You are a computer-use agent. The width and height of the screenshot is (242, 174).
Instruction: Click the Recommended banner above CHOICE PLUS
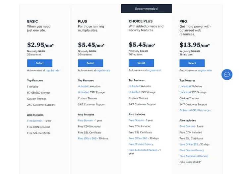point(146,9)
